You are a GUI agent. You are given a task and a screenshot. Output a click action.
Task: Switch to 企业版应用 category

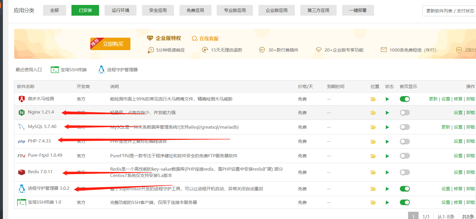point(276,10)
